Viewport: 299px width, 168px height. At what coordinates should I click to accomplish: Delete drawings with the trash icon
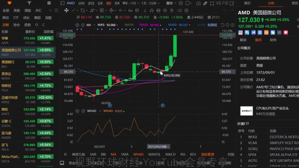point(172,10)
